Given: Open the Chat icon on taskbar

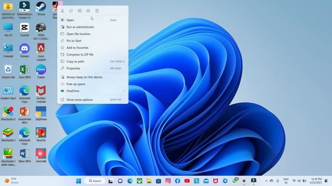Looking at the screenshot, I should pyautogui.click(x=120, y=181).
